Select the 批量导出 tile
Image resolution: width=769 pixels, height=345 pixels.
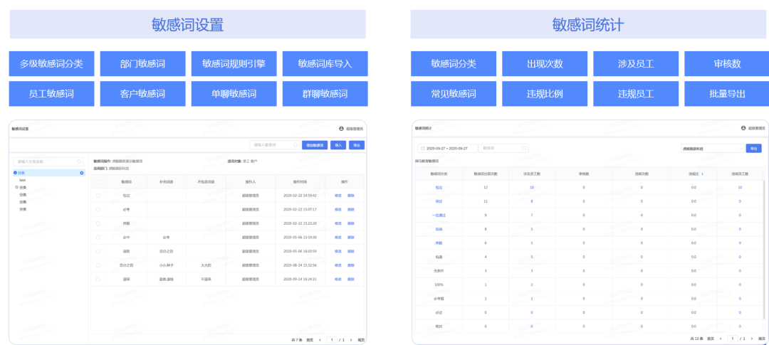tap(726, 94)
